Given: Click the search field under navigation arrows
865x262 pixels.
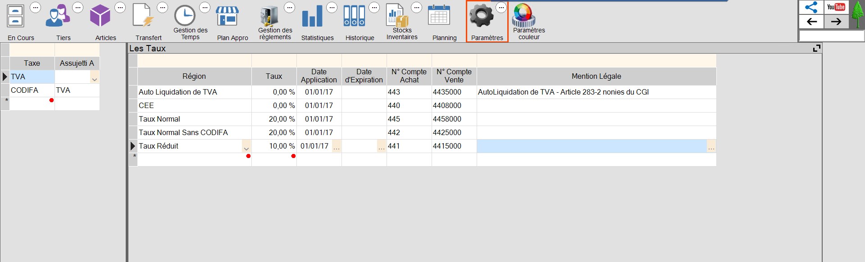Looking at the screenshot, I should click(x=832, y=36).
